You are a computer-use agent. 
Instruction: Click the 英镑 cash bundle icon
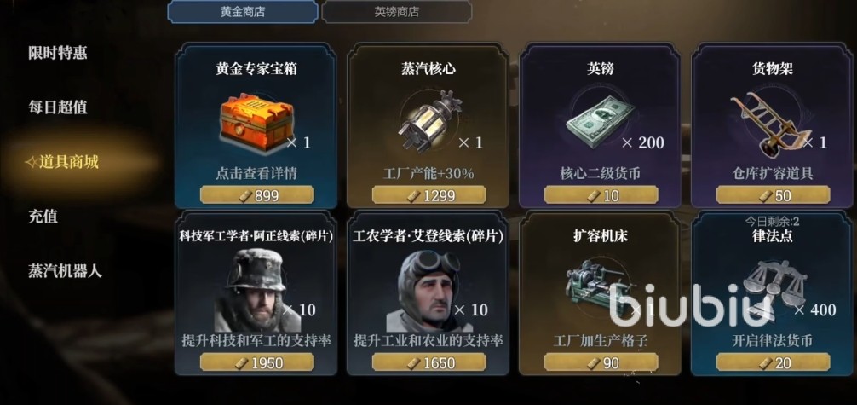[x=600, y=120]
